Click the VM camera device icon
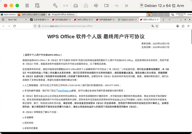The image size is (192, 134). 106,6
